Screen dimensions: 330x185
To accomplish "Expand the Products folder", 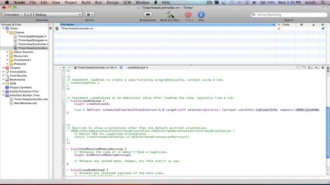I will coord(8,64).
